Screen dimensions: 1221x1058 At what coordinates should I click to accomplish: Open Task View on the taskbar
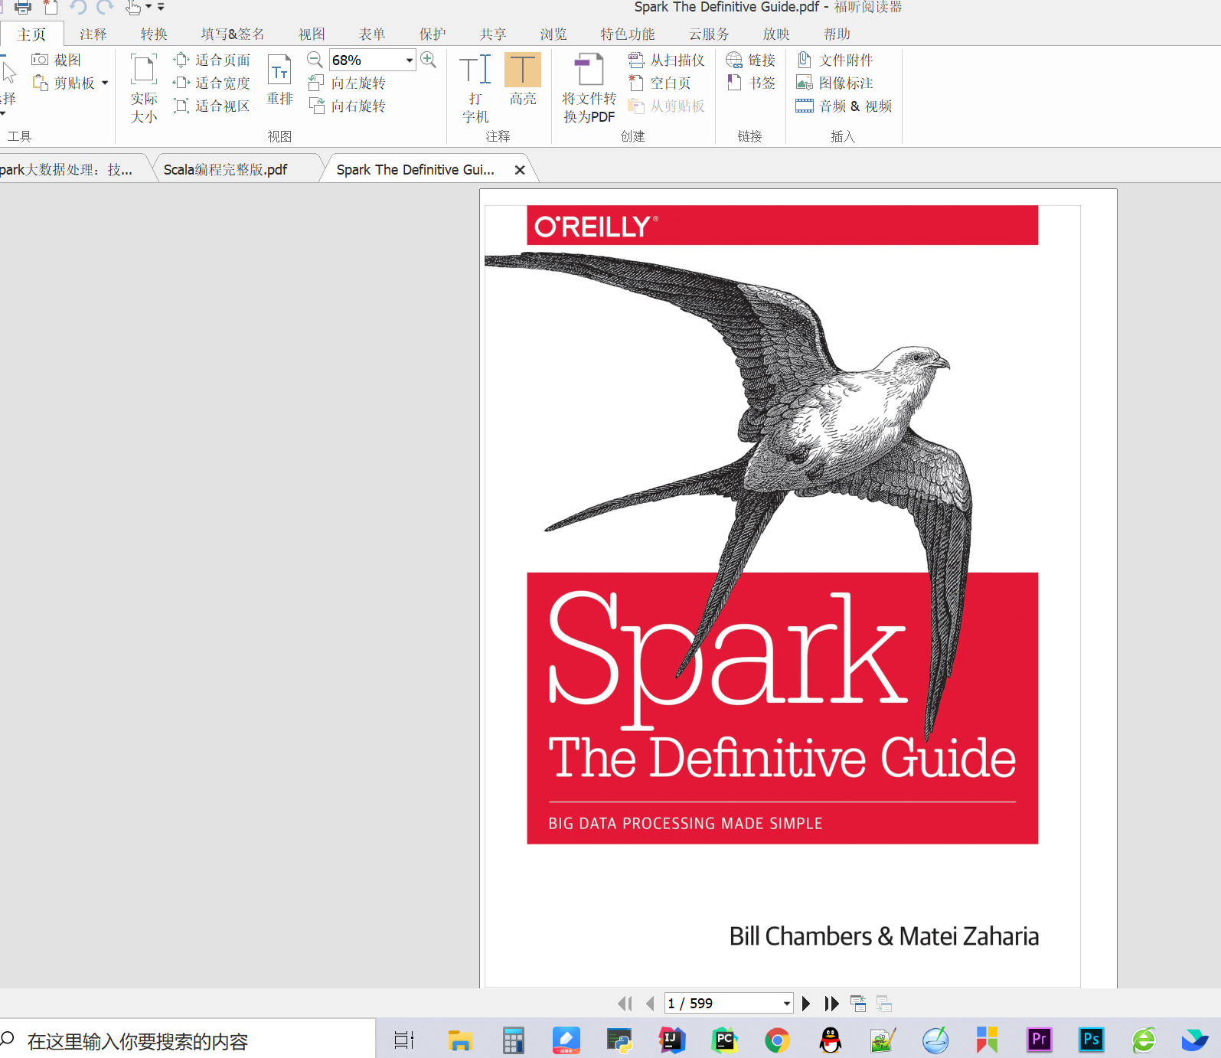403,1040
